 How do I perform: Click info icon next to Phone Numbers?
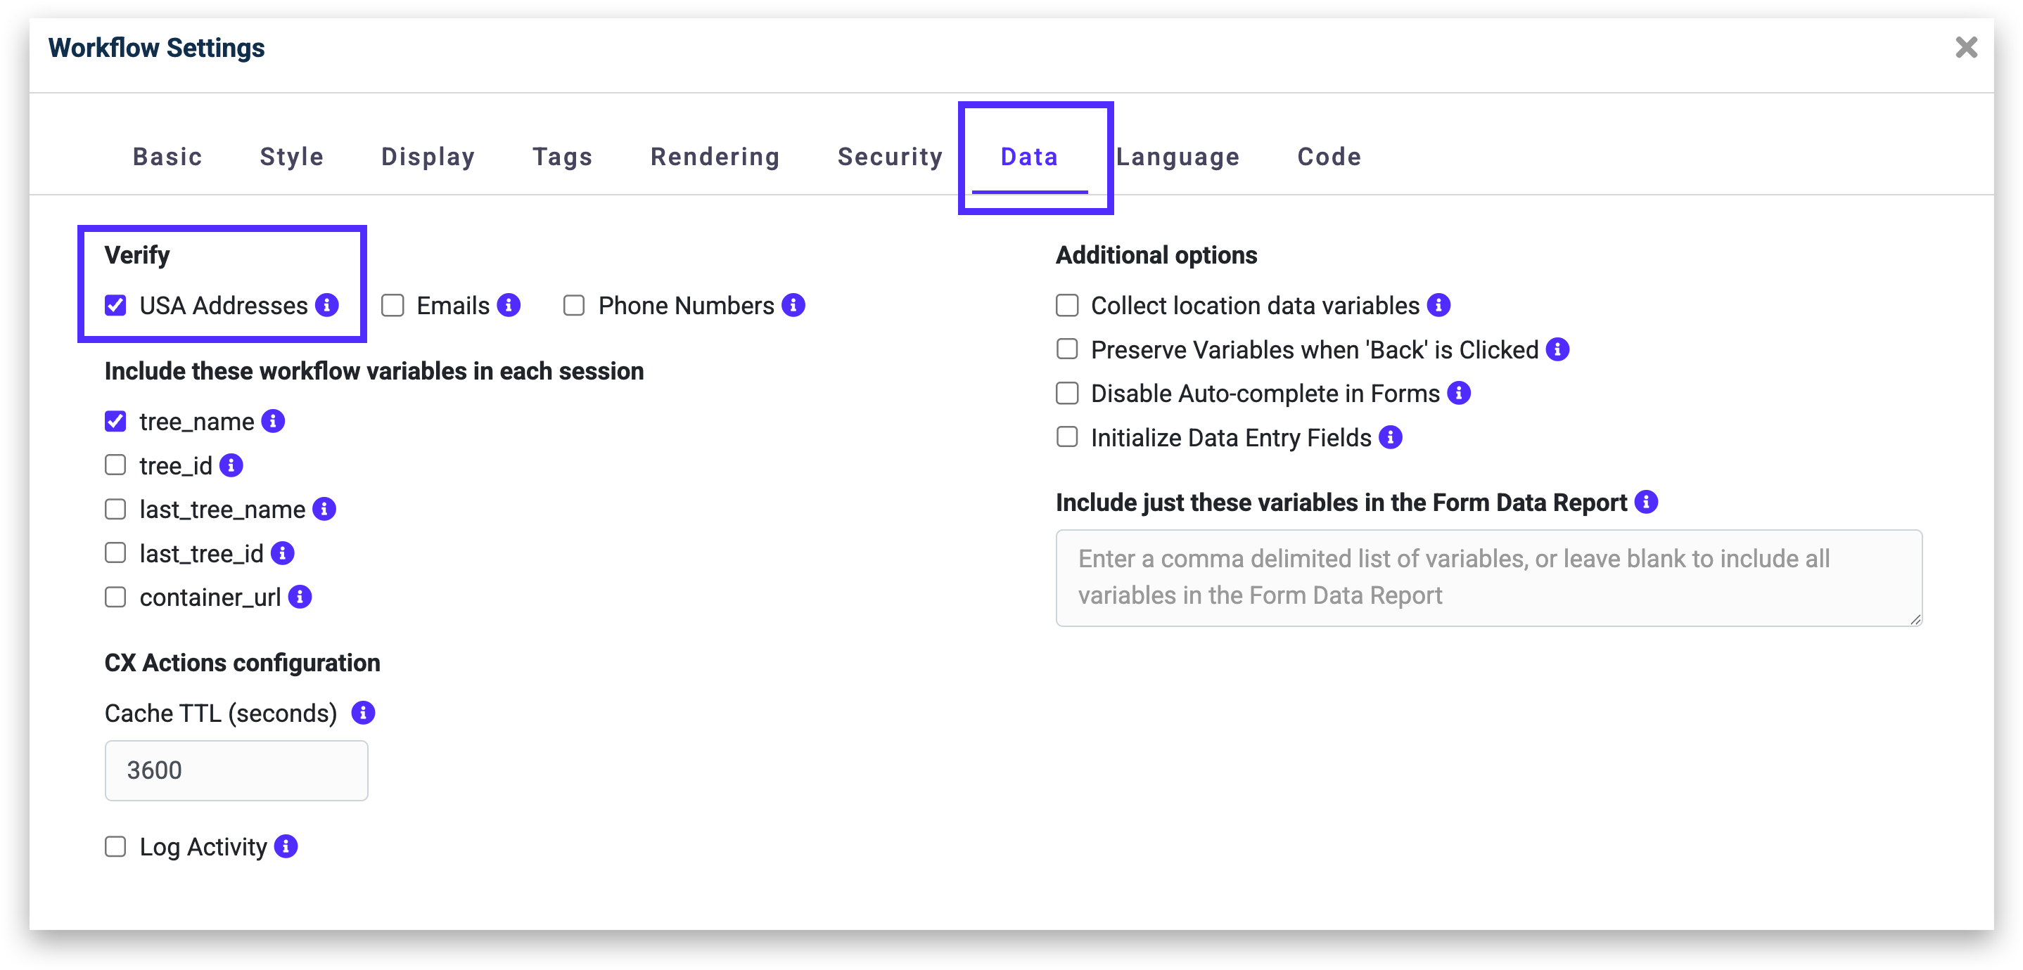(x=793, y=304)
